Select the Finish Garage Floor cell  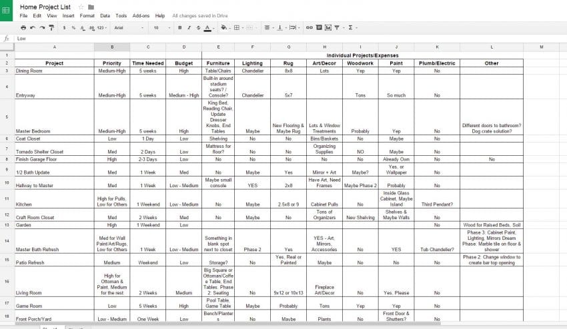tap(54, 159)
